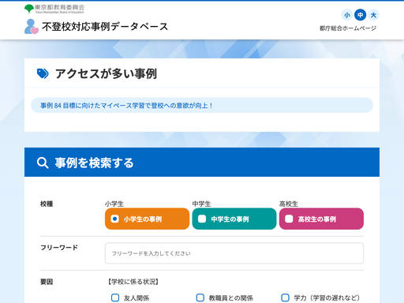This screenshot has height=303, width=404.
Task: Open the 不登校対応事例データベース title link
Action: click(x=105, y=27)
